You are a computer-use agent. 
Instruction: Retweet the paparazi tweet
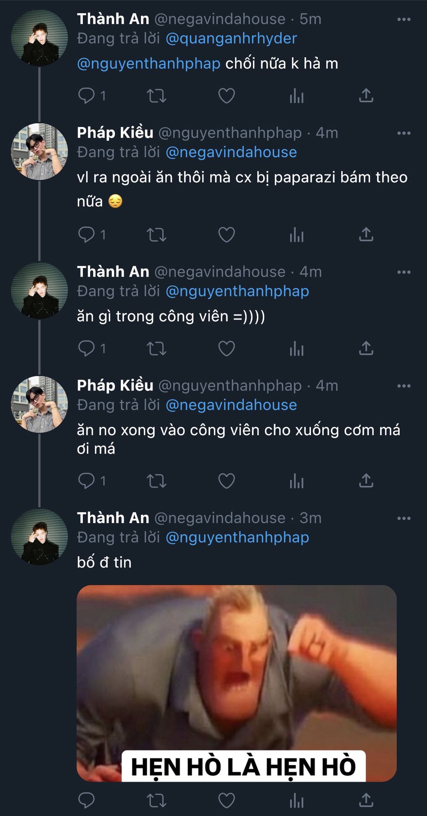(156, 235)
